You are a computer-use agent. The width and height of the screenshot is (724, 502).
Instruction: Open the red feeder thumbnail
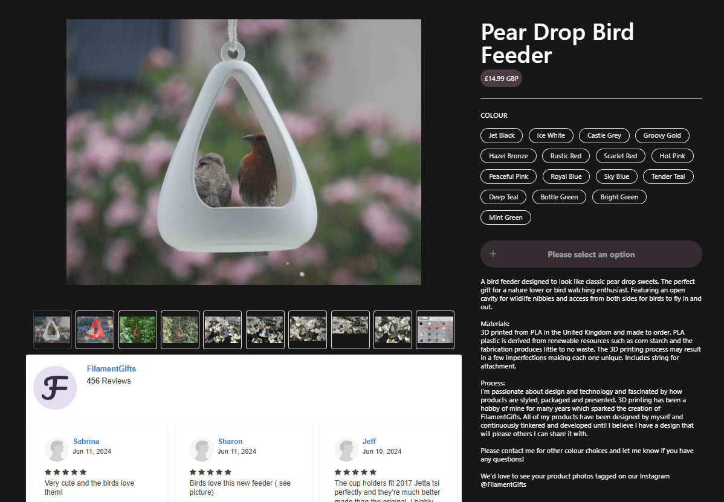coord(94,330)
